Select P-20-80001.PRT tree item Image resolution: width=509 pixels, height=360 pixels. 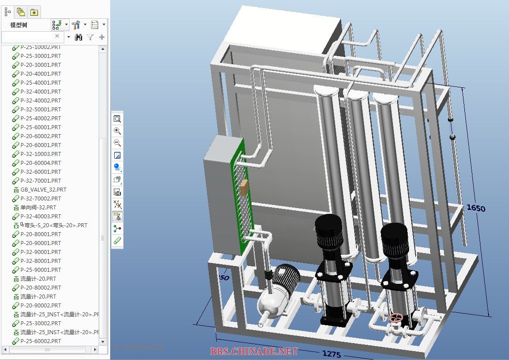(41, 234)
